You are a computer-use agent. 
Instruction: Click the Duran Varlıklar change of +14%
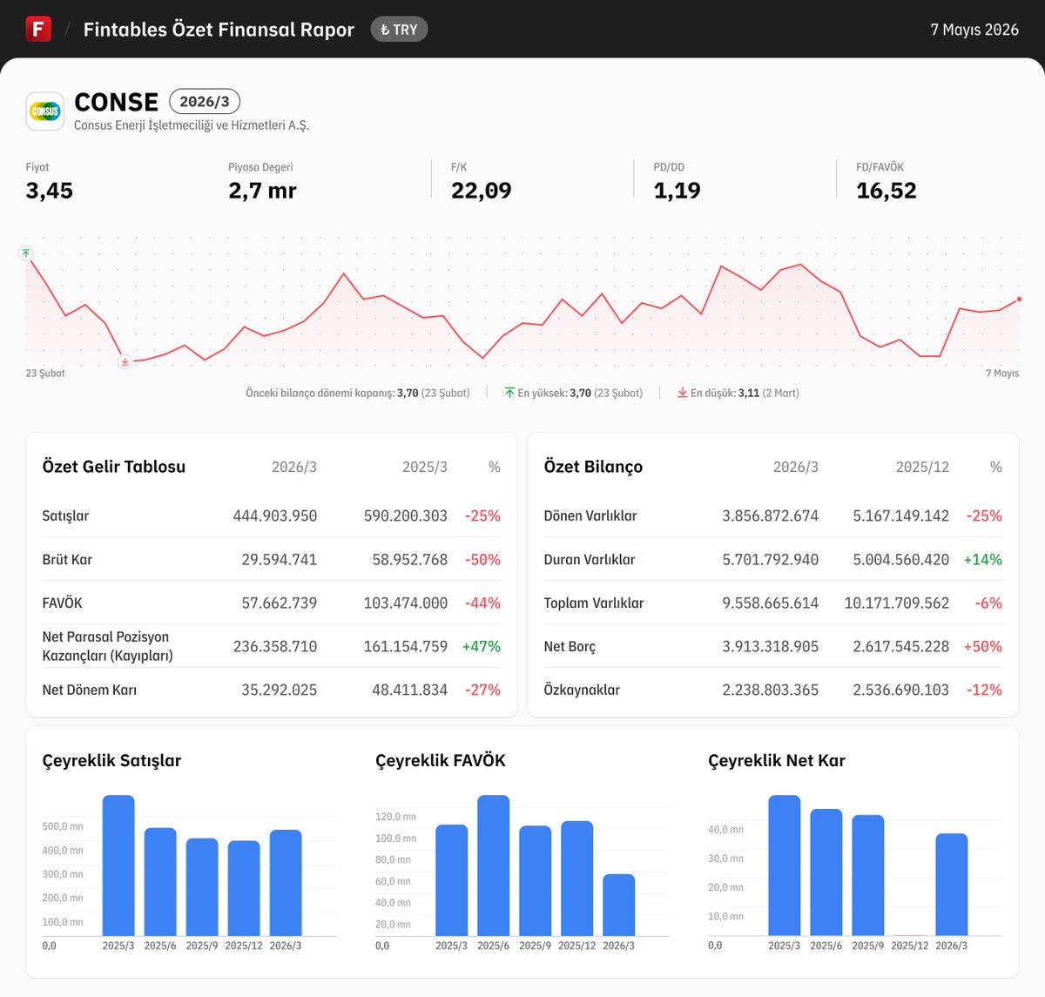pos(983,559)
